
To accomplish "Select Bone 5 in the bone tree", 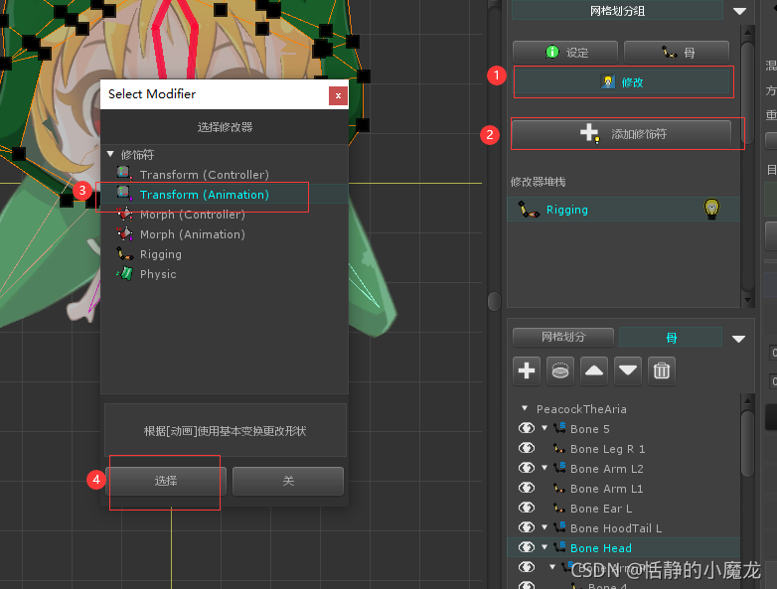I will tap(589, 429).
